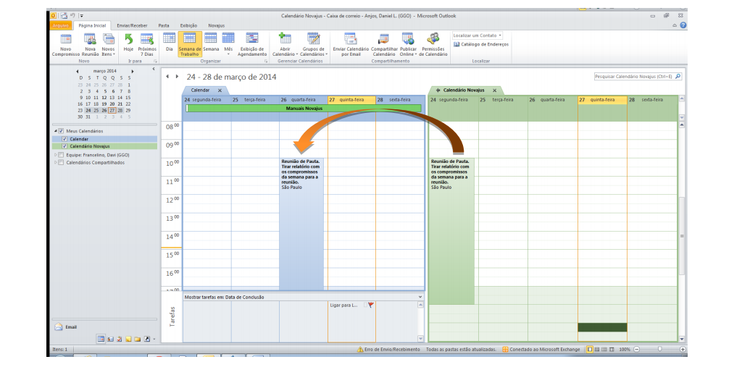The width and height of the screenshot is (742, 375).
Task: Select the Semana de Trabalho view
Action: 190,45
